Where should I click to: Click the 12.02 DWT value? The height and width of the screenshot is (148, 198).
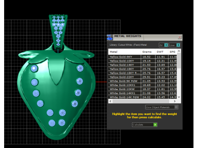pyautogui.click(x=161, y=85)
